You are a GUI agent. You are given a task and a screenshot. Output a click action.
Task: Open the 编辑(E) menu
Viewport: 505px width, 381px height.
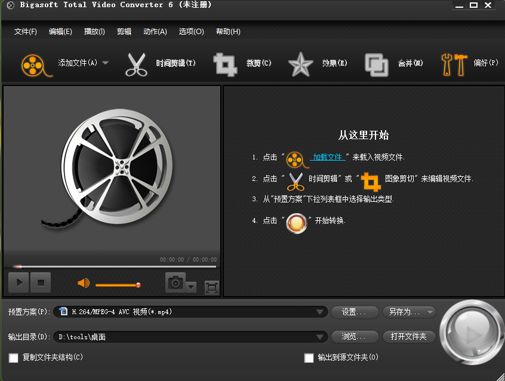(x=60, y=32)
